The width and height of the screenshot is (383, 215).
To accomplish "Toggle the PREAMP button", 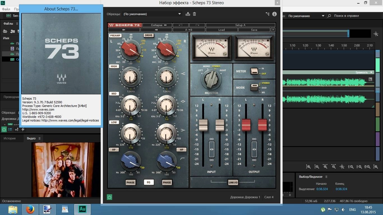I will pos(115,36).
